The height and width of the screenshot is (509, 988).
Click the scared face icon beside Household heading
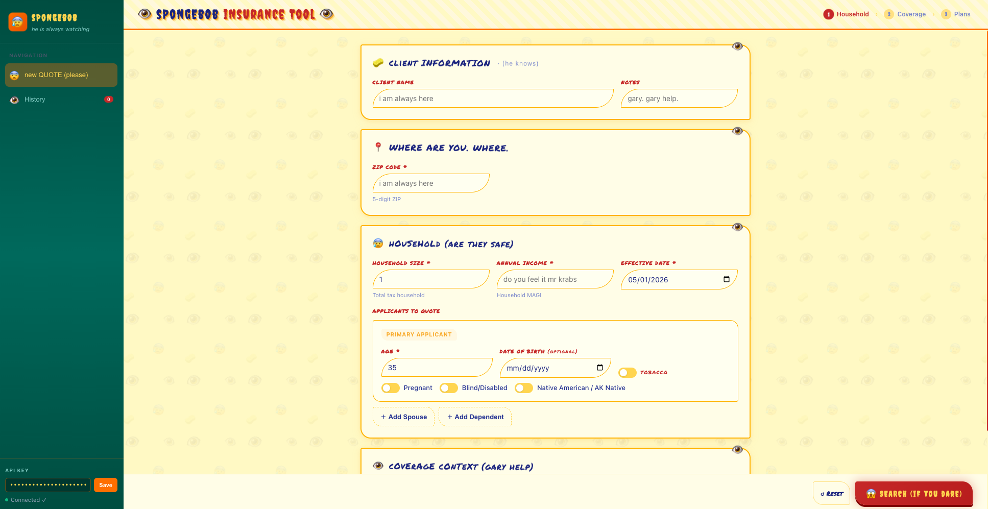click(378, 244)
